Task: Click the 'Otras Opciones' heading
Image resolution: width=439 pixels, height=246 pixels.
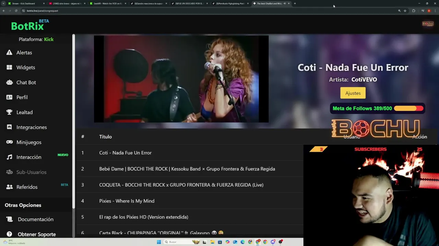Action: point(23,205)
